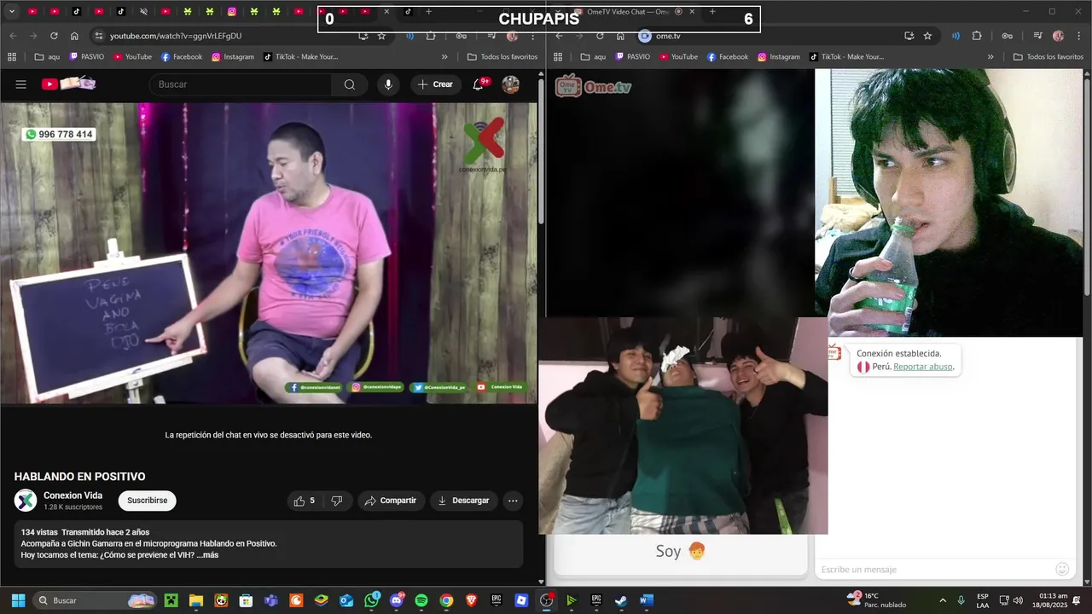Reload the ome.tv page
This screenshot has width=1092, height=614.
tap(600, 36)
